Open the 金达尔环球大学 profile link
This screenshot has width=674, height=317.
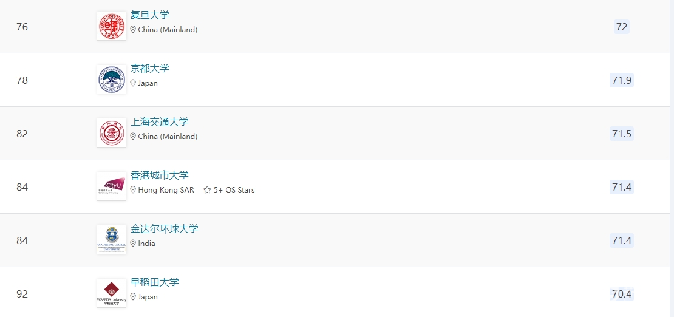pyautogui.click(x=164, y=228)
